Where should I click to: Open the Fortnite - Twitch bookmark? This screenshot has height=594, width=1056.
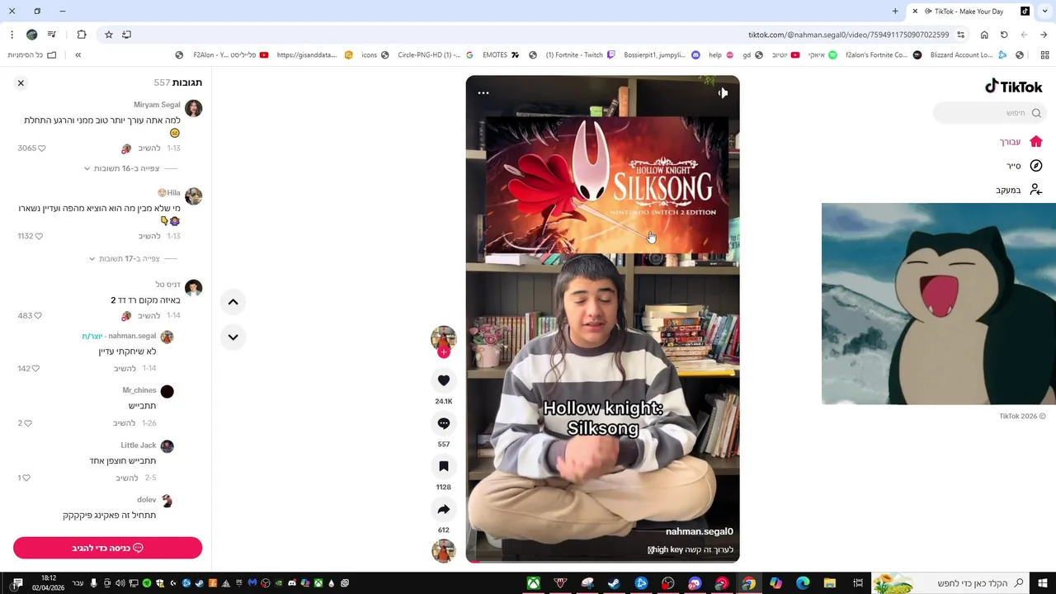coord(580,55)
